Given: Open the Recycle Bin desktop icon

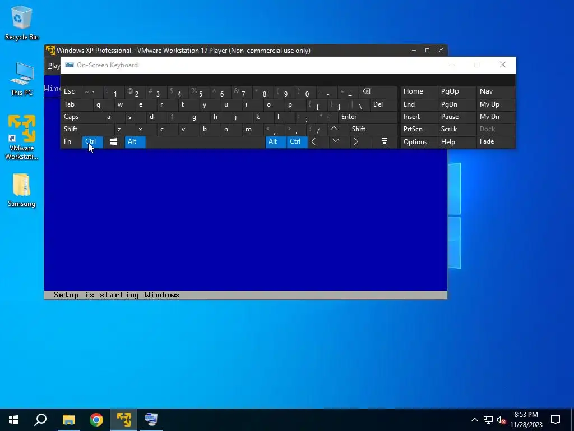Looking at the screenshot, I should coord(22,22).
